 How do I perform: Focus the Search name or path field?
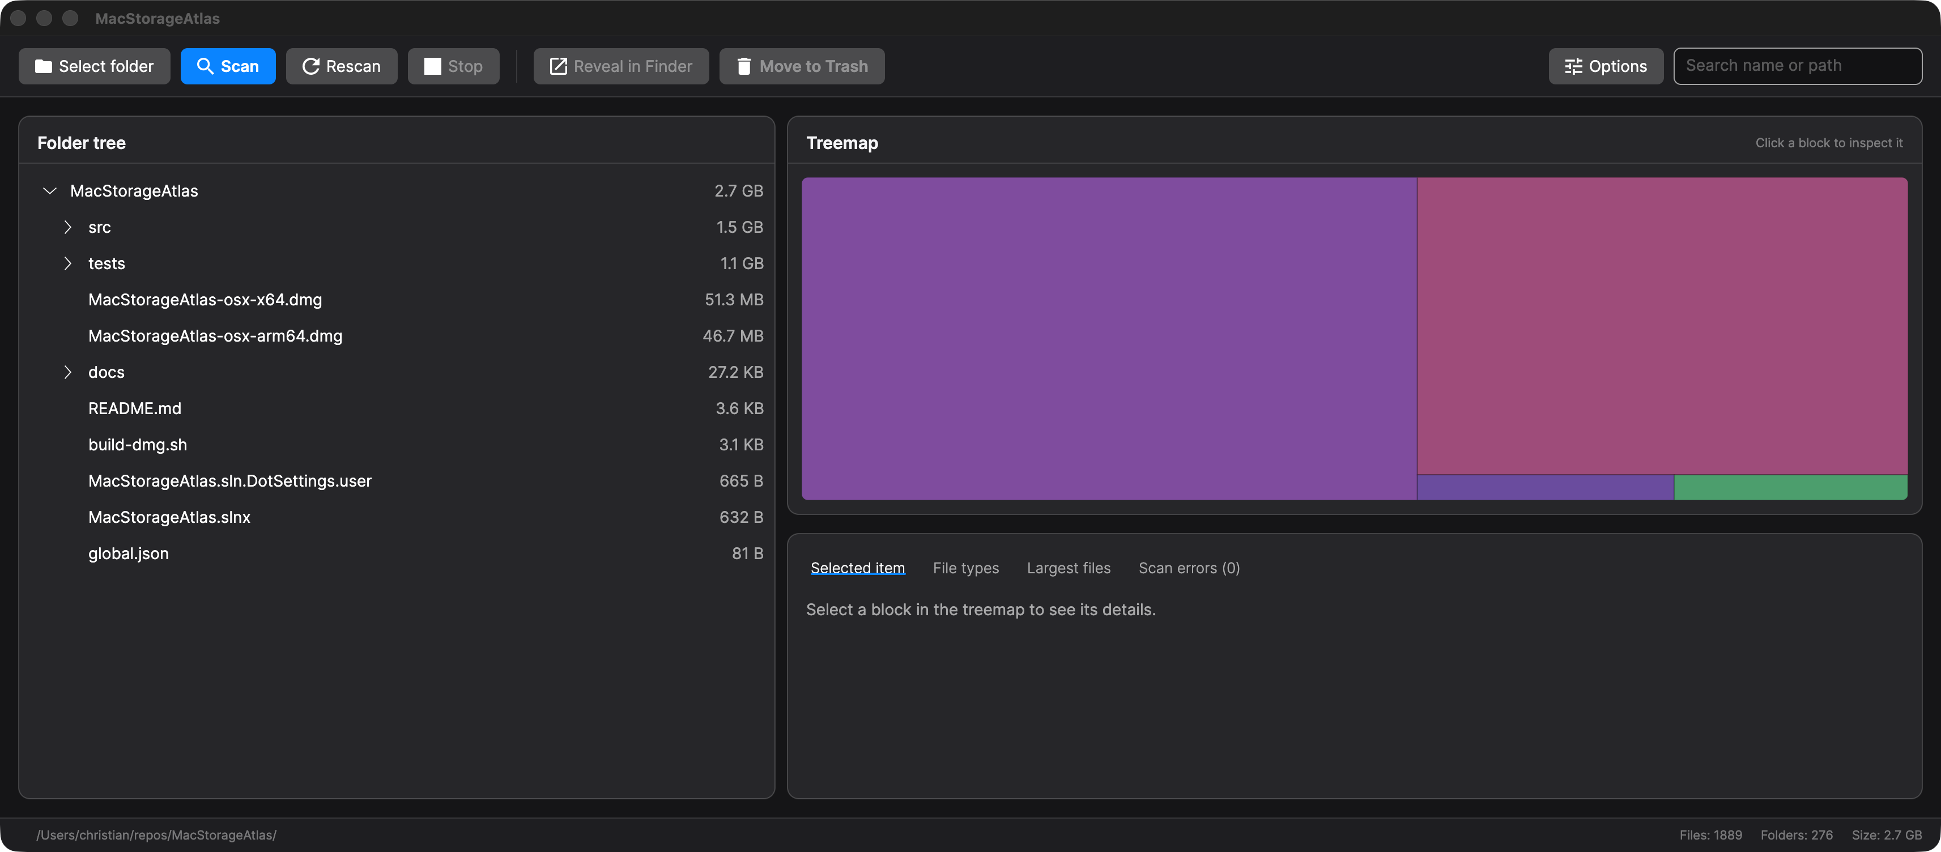pos(1797,66)
